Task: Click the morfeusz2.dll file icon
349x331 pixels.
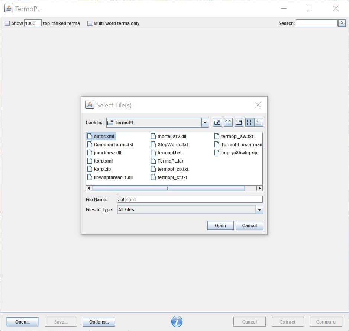Action: click(x=154, y=136)
